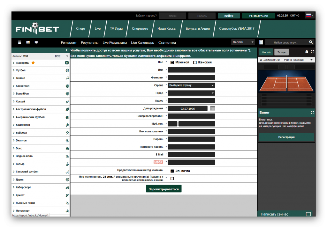The width and height of the screenshot is (327, 228).
Task: Open the hamburger list view icon
Action: pos(19,42)
